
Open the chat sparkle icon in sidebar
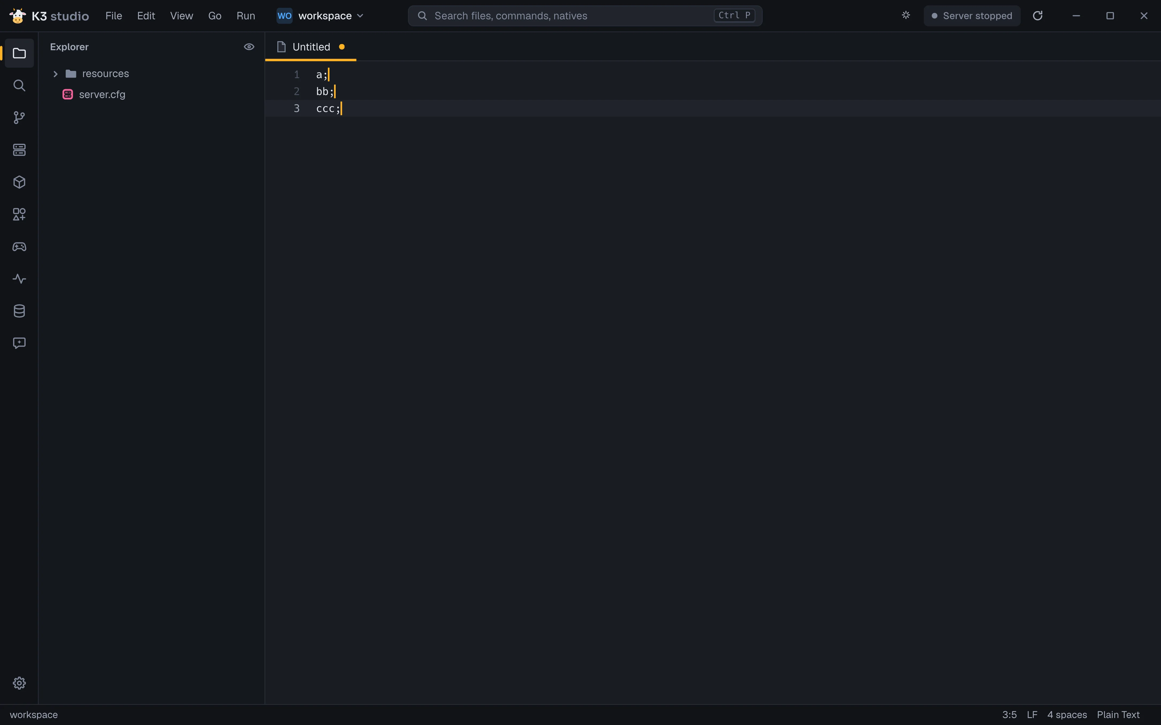click(19, 343)
